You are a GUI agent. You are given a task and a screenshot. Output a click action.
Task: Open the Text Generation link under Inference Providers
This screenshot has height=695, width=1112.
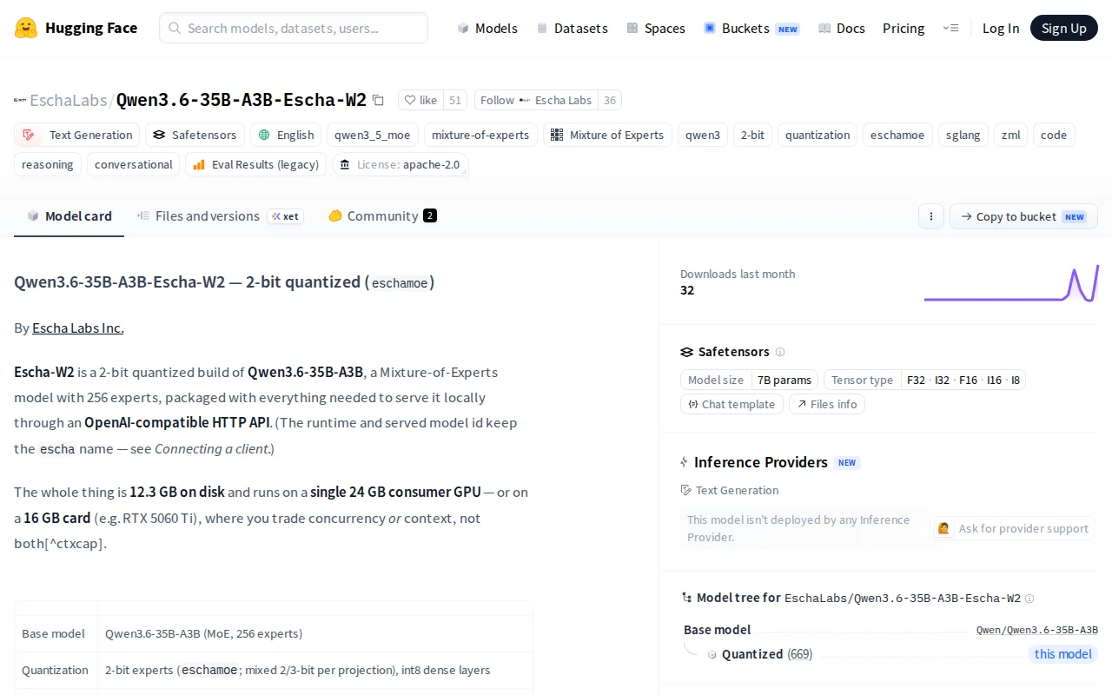point(730,490)
